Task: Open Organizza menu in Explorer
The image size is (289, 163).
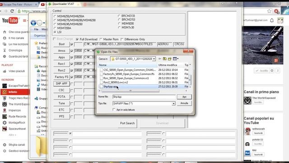Action: pos(40,35)
